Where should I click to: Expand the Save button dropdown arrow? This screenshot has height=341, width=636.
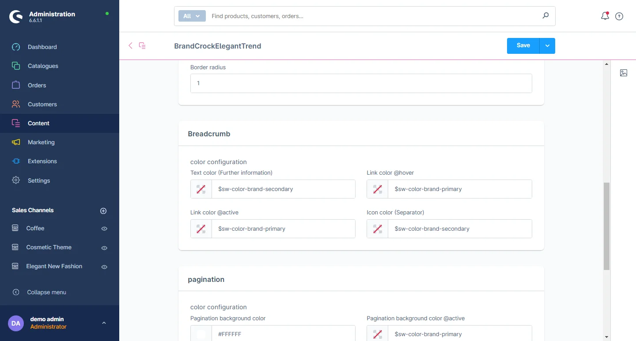tap(547, 46)
